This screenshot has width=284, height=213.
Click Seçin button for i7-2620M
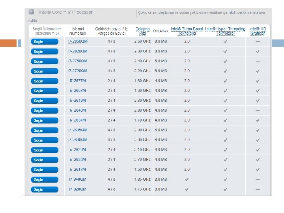coord(45,160)
